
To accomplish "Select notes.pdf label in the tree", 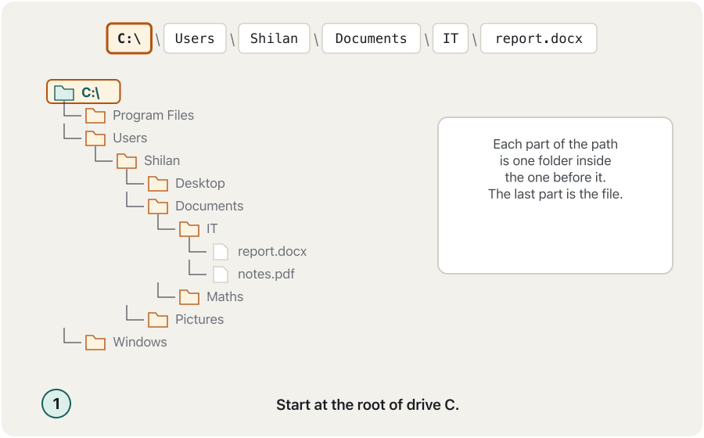I will coord(266,274).
